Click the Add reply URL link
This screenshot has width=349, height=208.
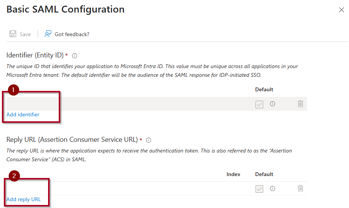(24, 199)
